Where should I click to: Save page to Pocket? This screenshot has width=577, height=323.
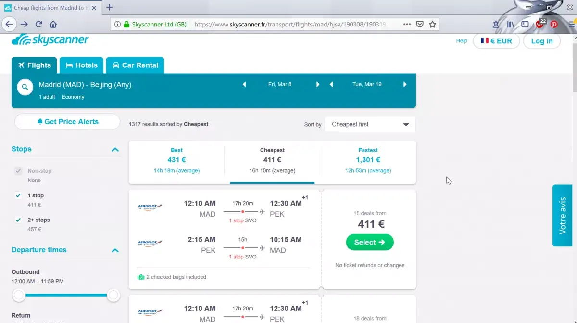coord(420,24)
